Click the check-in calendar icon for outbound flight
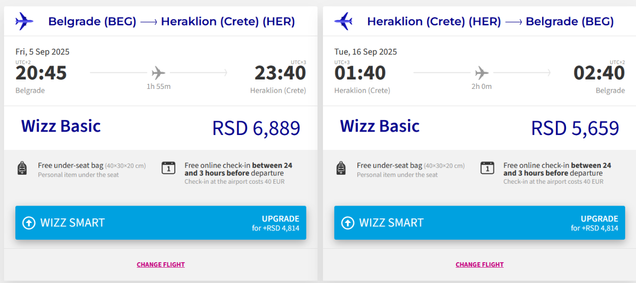636x283 pixels. click(x=168, y=168)
